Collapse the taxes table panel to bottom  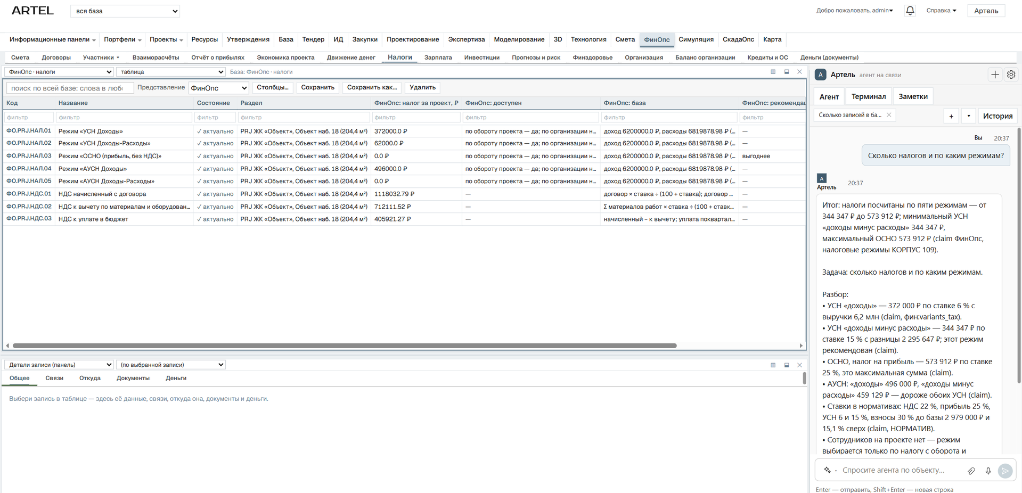[787, 72]
